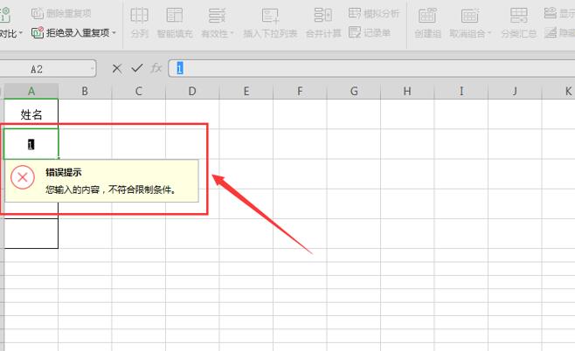Viewport: 575px width, 351px height.
Task: Select column F header
Action: coord(300,91)
